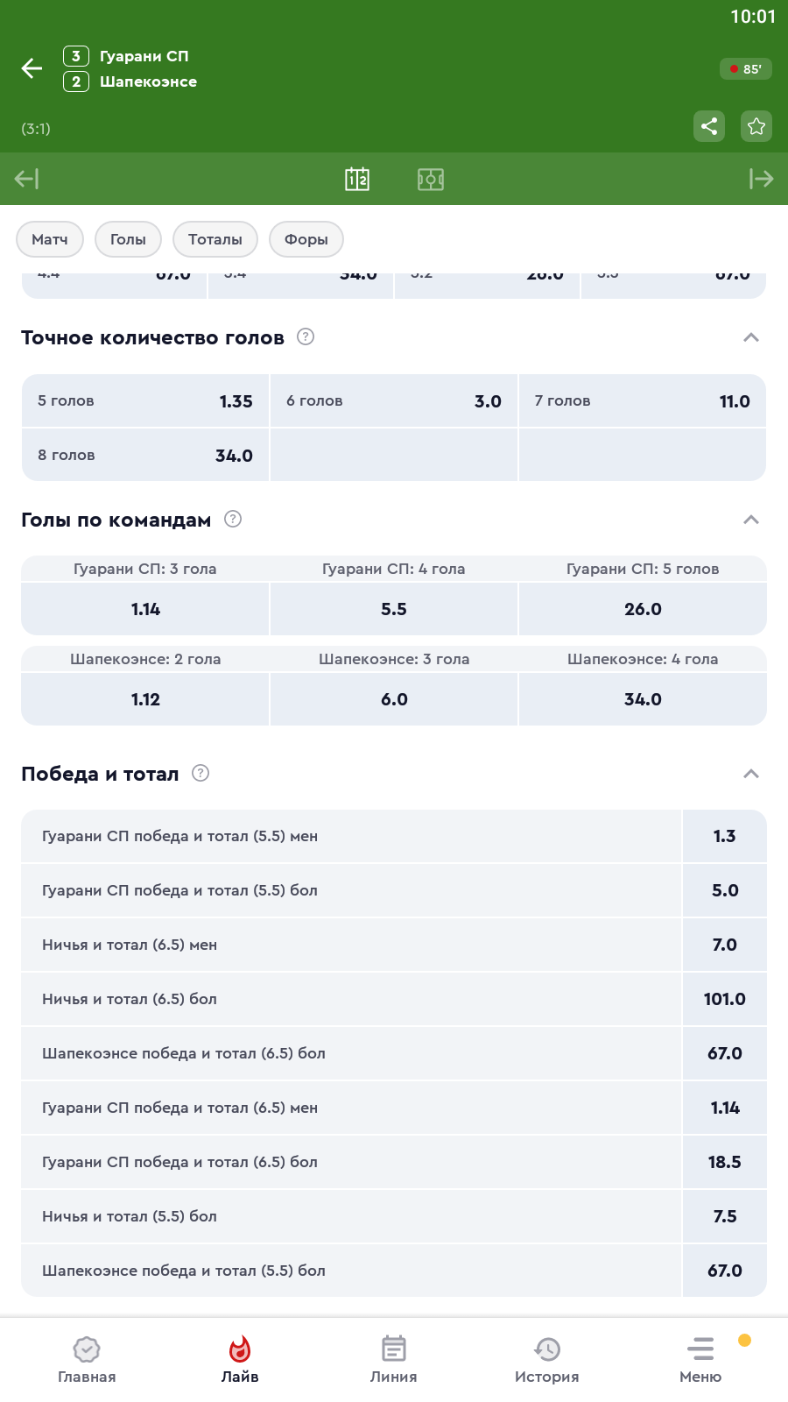The height and width of the screenshot is (1402, 788).
Task: Add match to favorites with star
Action: pyautogui.click(x=756, y=126)
